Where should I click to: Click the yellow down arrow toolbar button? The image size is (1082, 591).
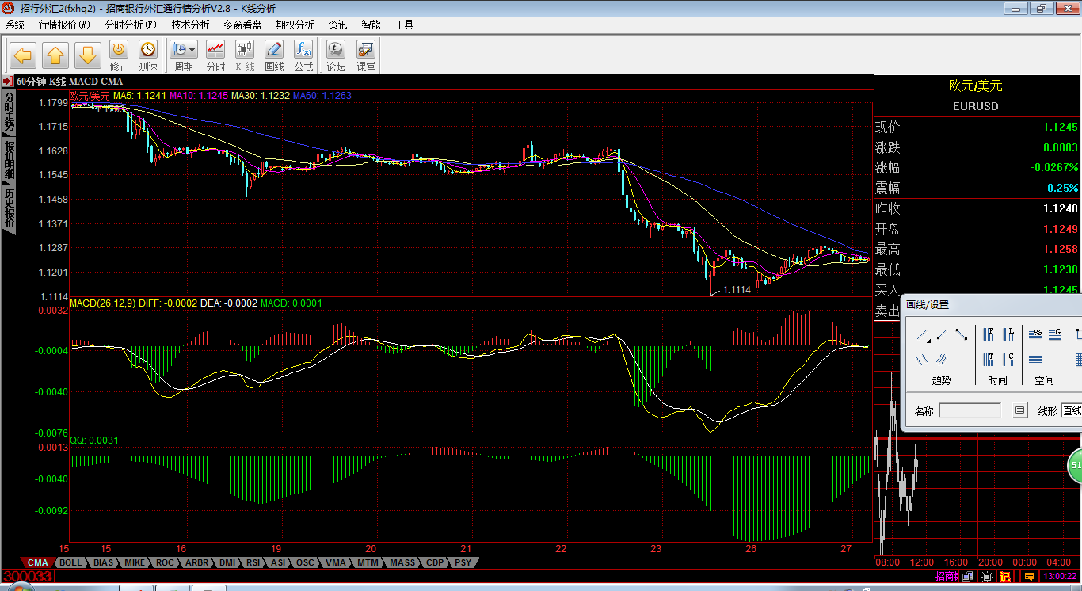point(88,55)
